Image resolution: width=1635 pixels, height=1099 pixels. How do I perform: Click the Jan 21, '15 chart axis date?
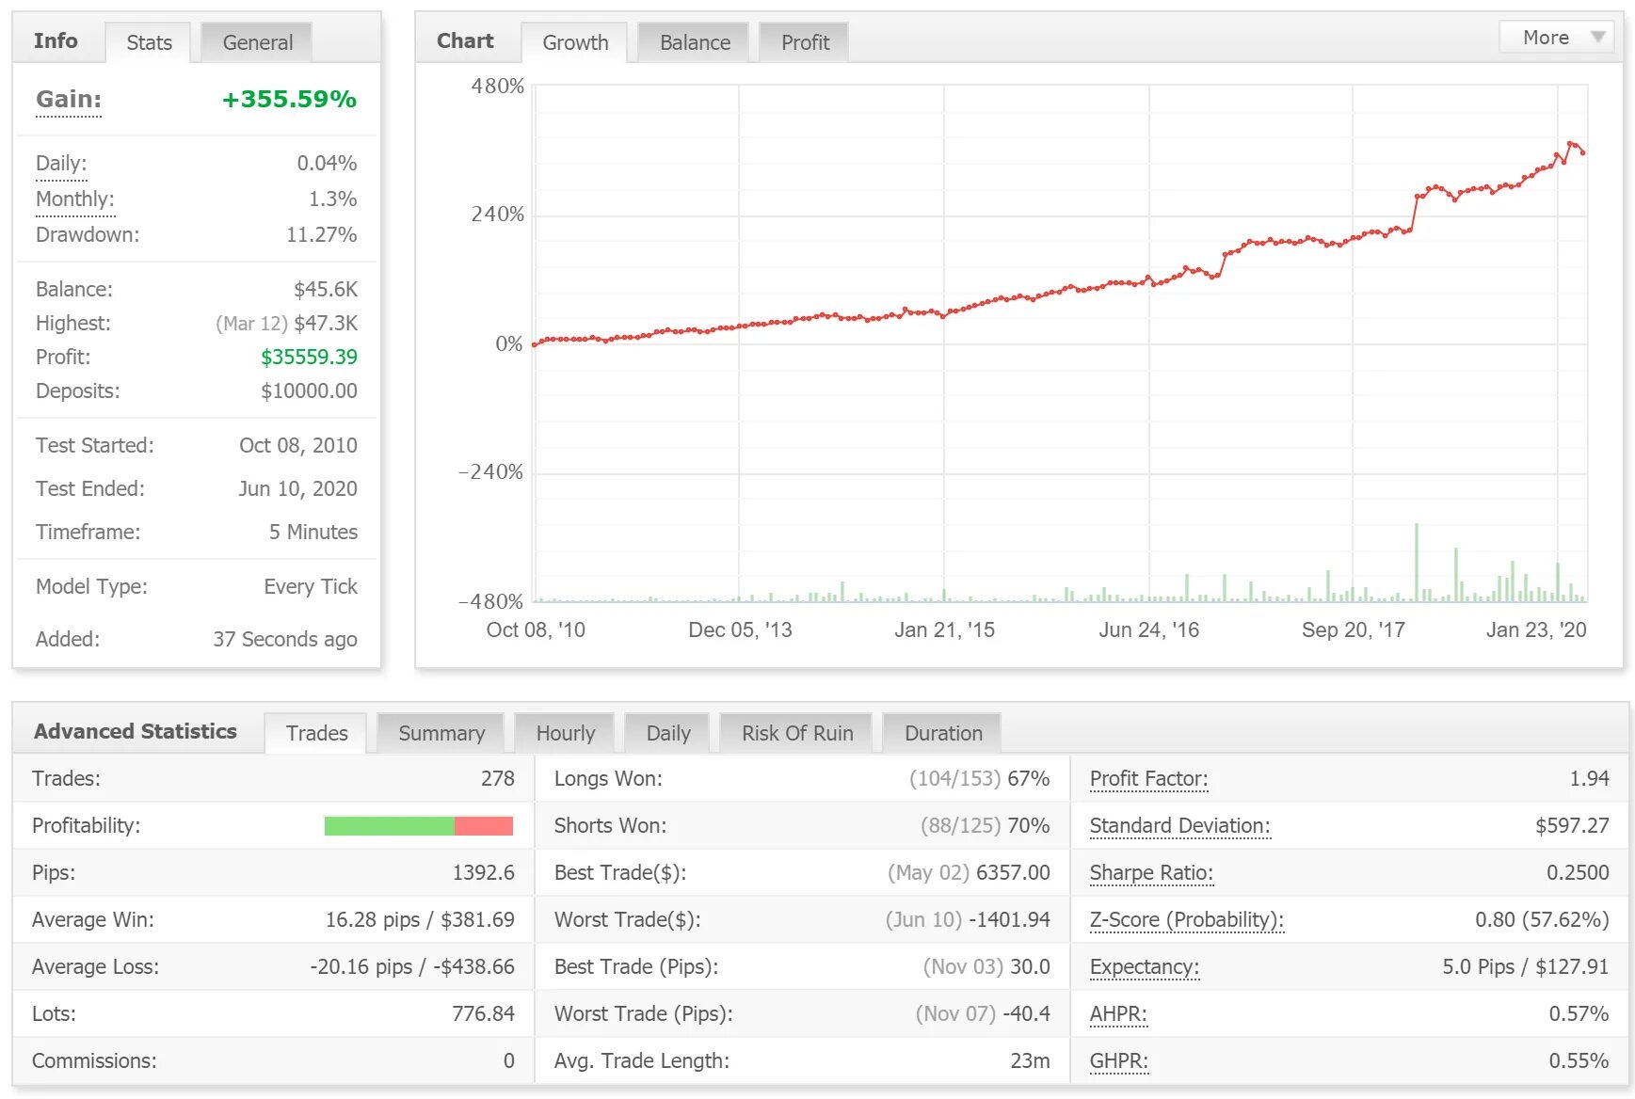click(x=944, y=629)
